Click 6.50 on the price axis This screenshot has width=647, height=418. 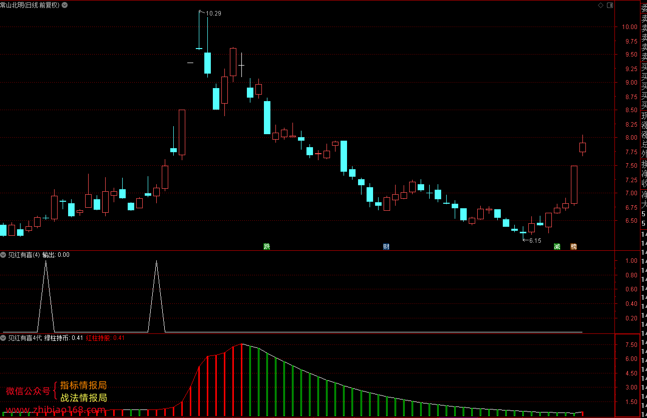click(631, 221)
